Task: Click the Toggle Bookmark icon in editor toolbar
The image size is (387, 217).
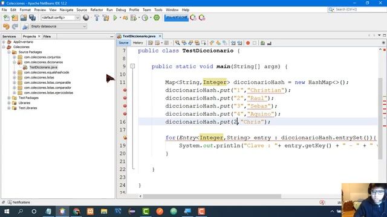Action: 224,43
